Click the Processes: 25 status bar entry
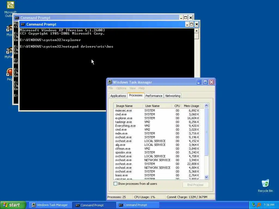Viewport: 279px width, 209px height. point(120,197)
